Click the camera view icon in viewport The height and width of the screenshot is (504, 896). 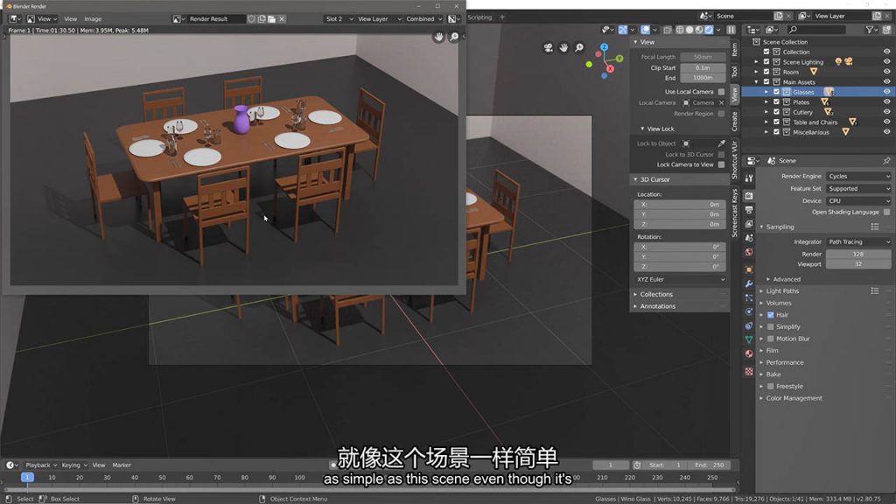click(x=548, y=47)
